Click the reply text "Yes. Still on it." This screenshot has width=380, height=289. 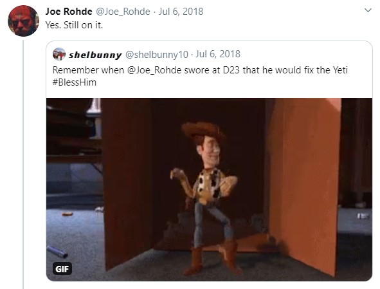pyautogui.click(x=74, y=25)
